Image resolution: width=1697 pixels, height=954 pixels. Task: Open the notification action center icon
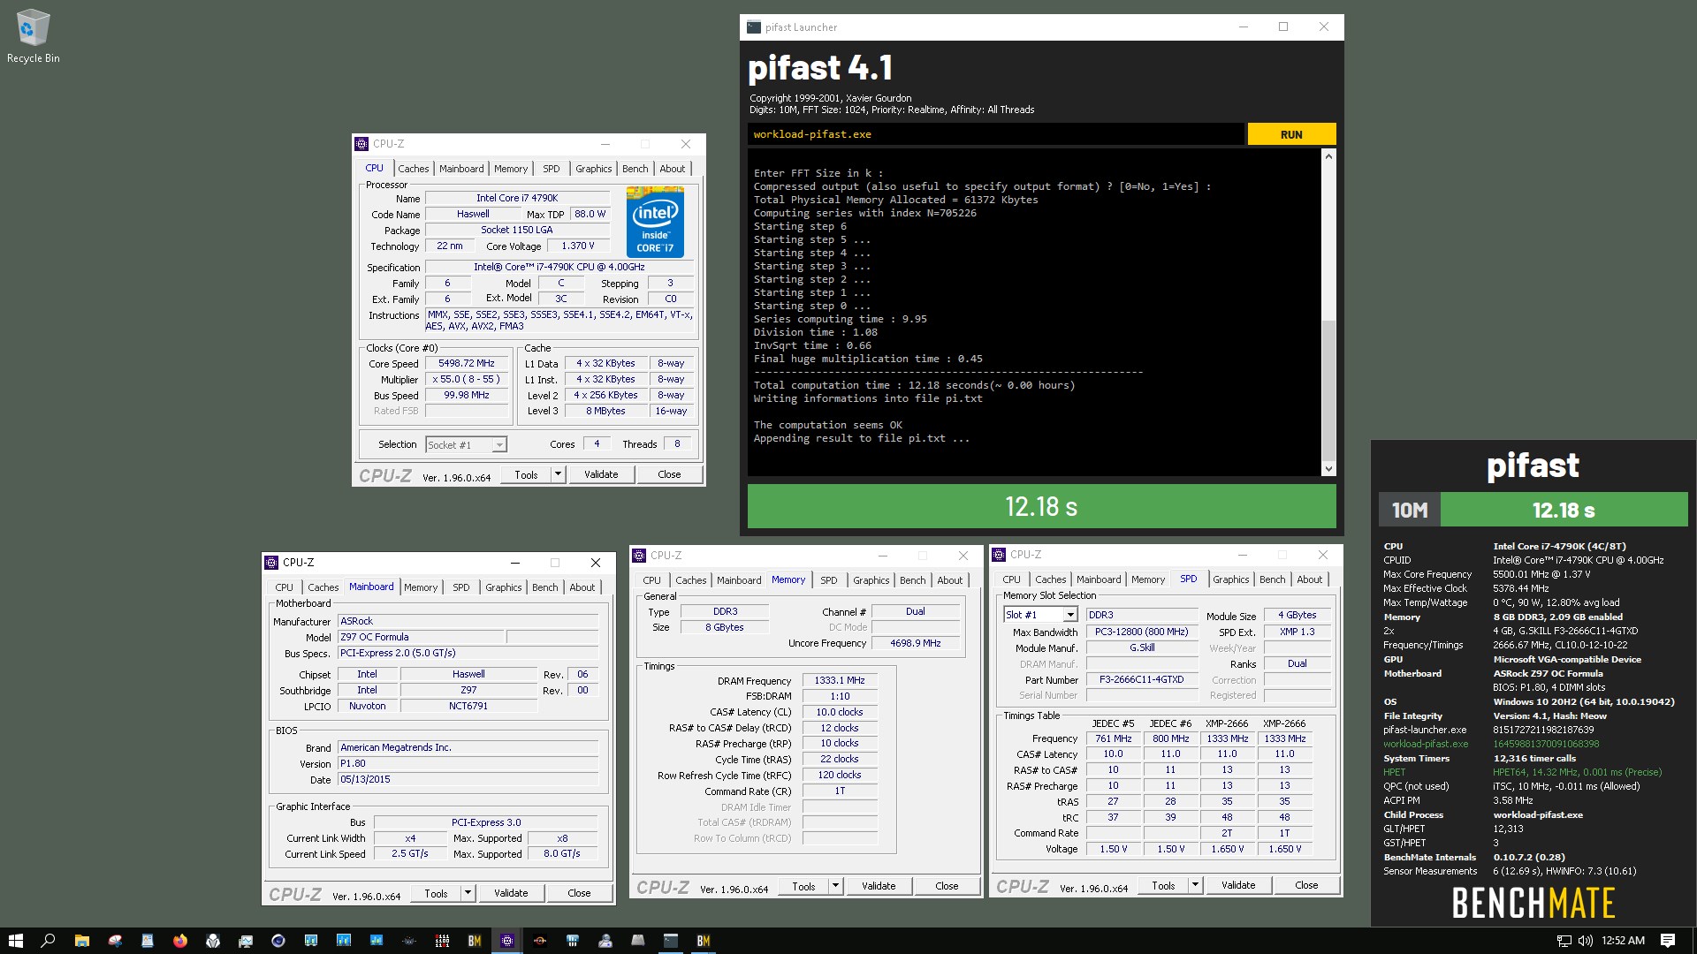(x=1668, y=941)
